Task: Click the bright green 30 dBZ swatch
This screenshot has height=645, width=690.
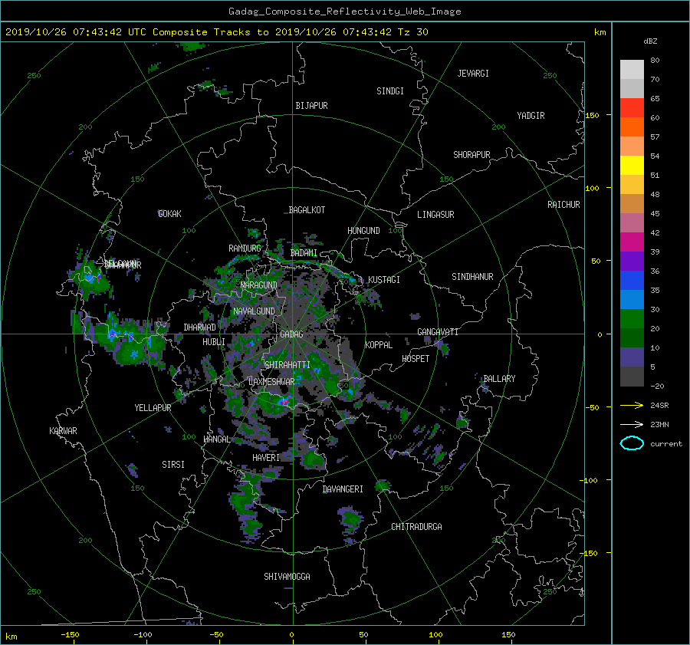Action: [632, 318]
